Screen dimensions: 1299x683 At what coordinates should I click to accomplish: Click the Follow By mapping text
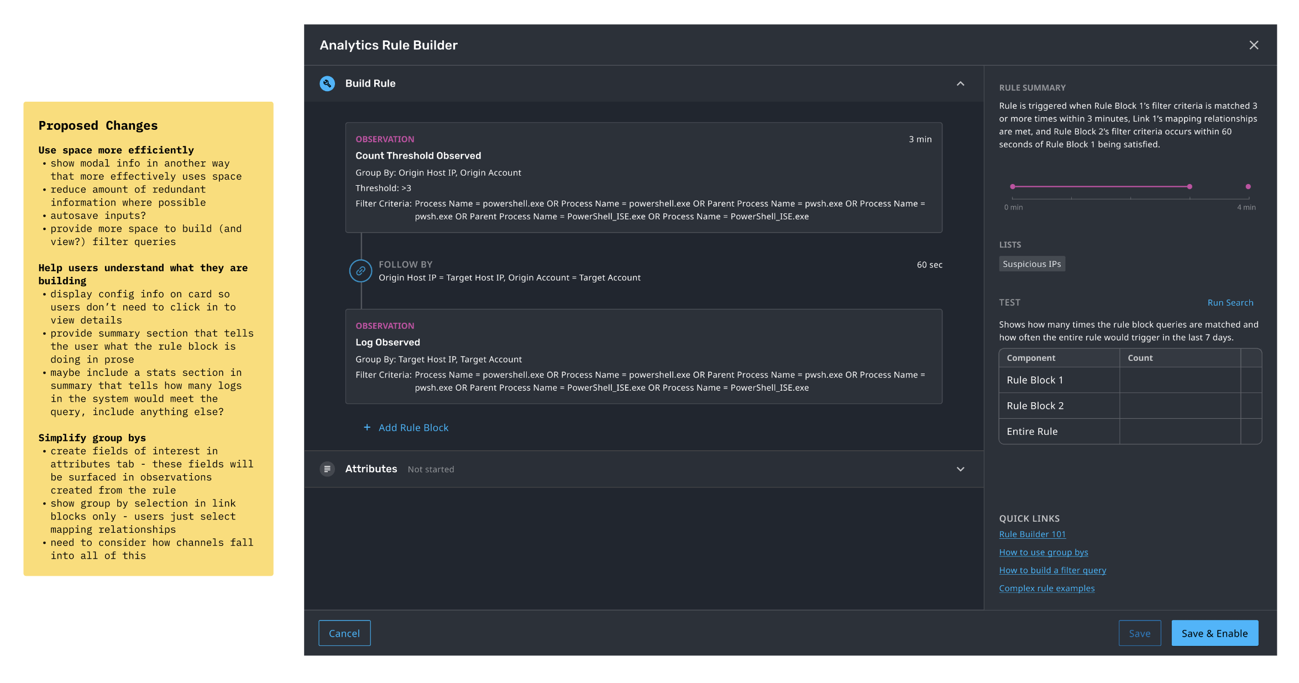pyautogui.click(x=510, y=278)
